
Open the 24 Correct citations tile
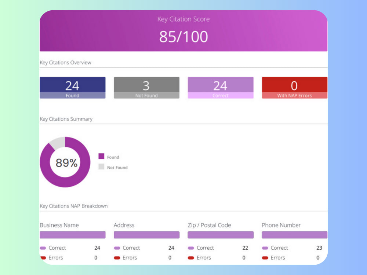click(221, 88)
